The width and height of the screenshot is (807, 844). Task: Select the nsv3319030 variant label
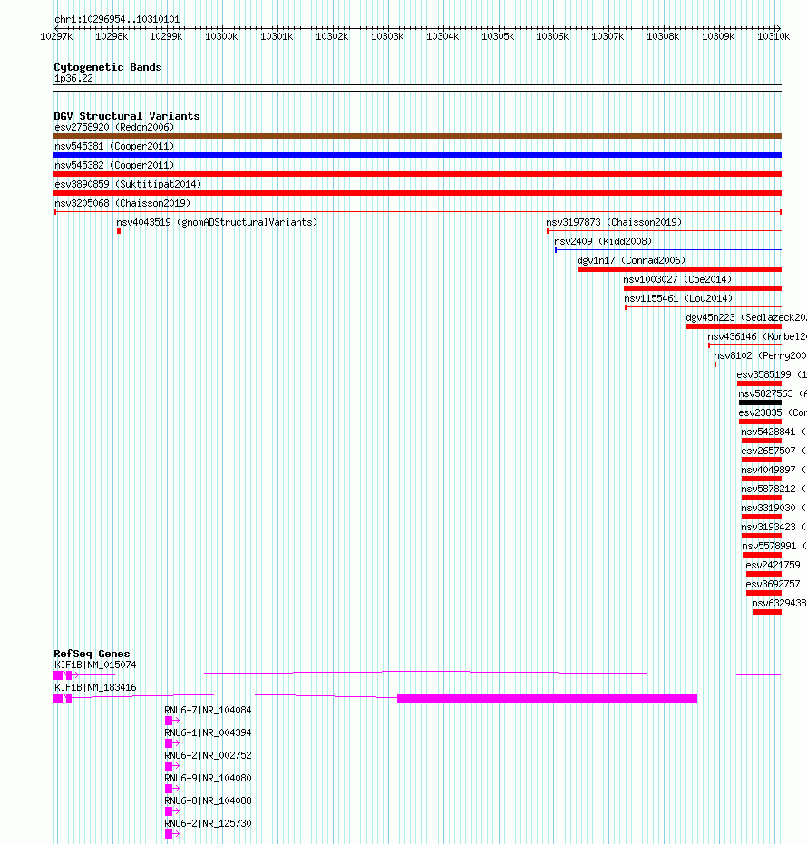(773, 508)
